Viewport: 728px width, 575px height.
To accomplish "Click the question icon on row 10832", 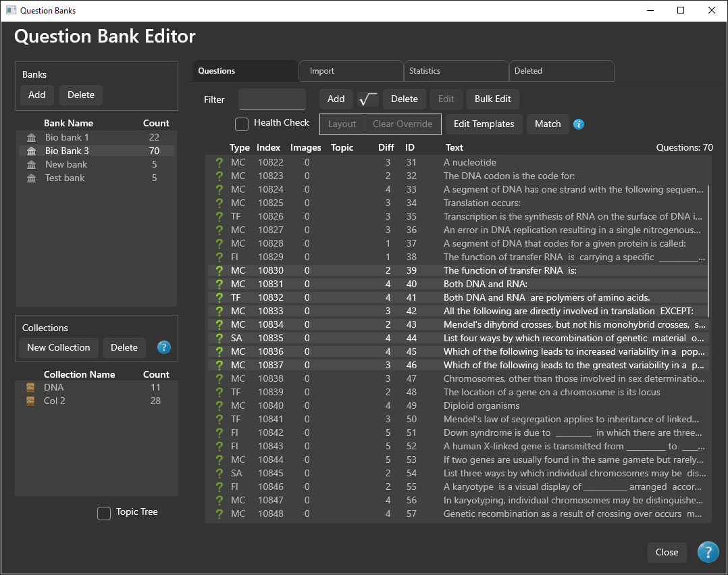I will click(x=219, y=297).
